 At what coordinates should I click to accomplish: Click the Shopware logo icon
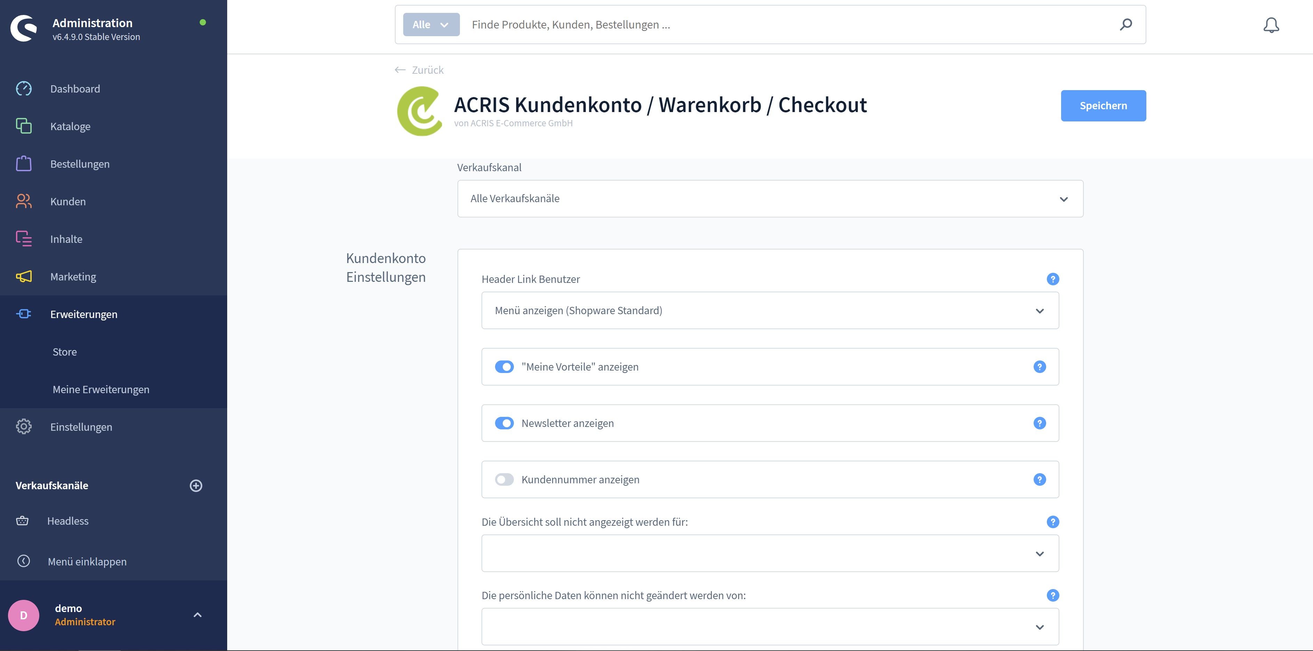click(24, 28)
